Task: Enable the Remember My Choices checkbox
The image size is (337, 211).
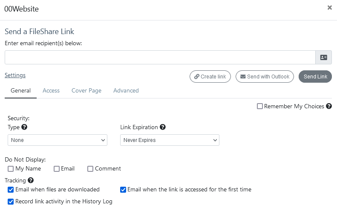Action: click(x=260, y=106)
